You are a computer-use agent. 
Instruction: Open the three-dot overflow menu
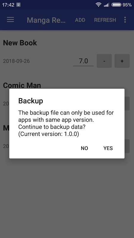pos(125,20)
